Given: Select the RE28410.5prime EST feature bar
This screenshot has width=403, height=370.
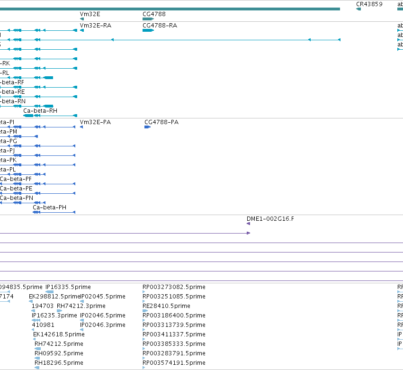Looking at the screenshot, I should pos(145,311).
